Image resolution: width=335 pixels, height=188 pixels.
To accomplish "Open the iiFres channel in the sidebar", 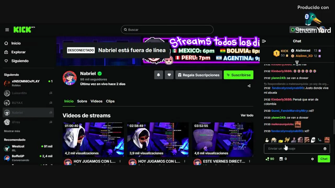I will coord(28,122).
